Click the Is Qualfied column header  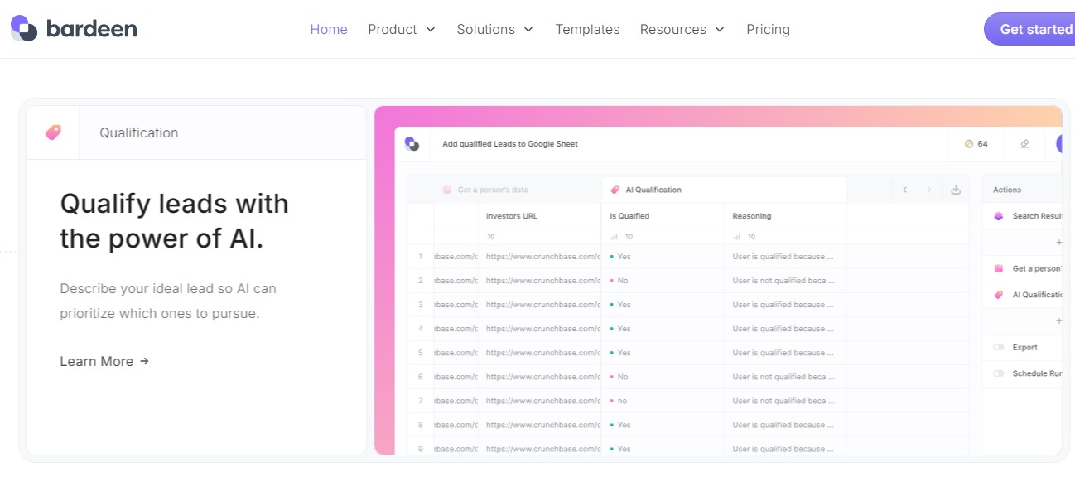click(x=629, y=216)
